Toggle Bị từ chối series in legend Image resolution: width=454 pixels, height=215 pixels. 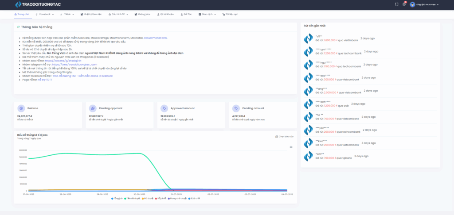click(194, 199)
